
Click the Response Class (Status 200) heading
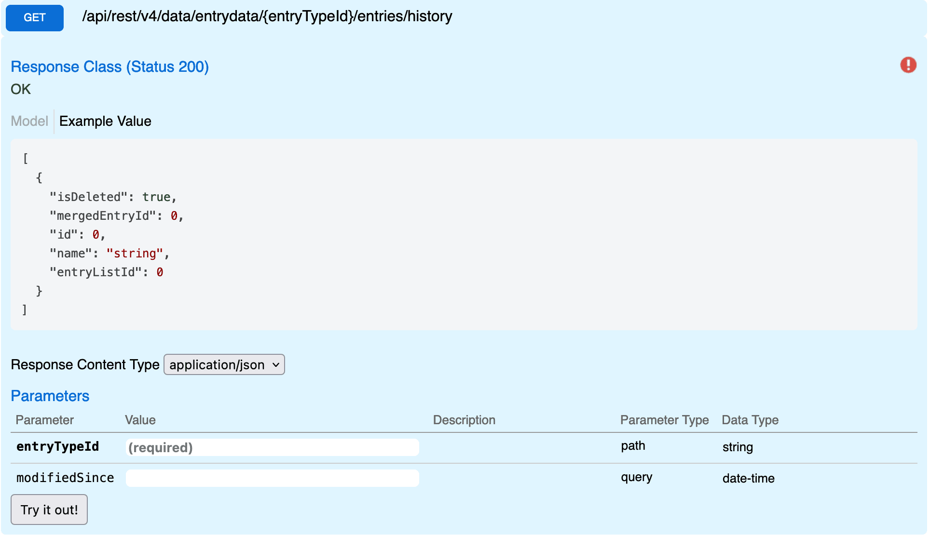pyautogui.click(x=110, y=67)
